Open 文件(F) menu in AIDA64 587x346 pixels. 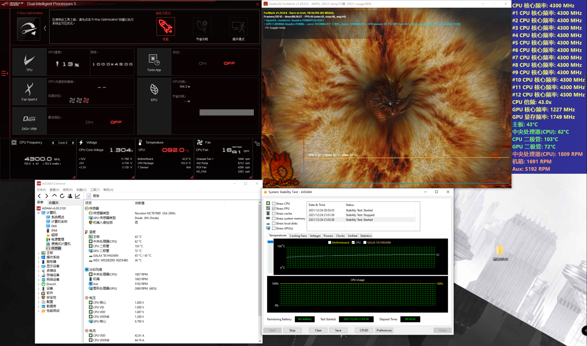point(41,190)
